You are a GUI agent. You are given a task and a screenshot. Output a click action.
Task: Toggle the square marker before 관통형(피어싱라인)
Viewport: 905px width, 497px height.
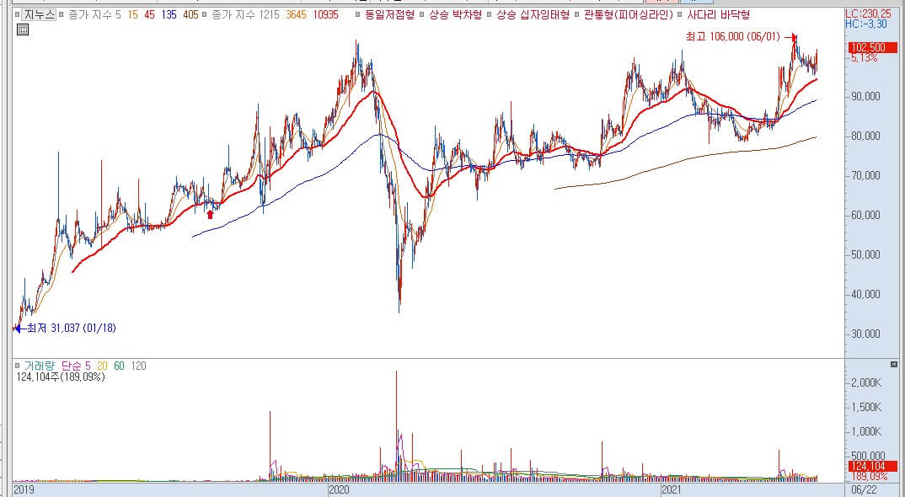click(578, 15)
